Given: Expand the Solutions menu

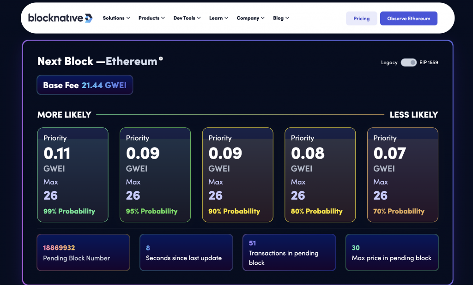Looking at the screenshot, I should [x=116, y=18].
